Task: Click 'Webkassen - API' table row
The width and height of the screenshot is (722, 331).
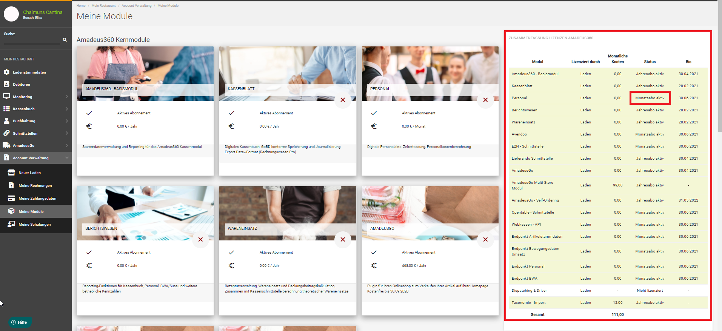Action: point(608,225)
